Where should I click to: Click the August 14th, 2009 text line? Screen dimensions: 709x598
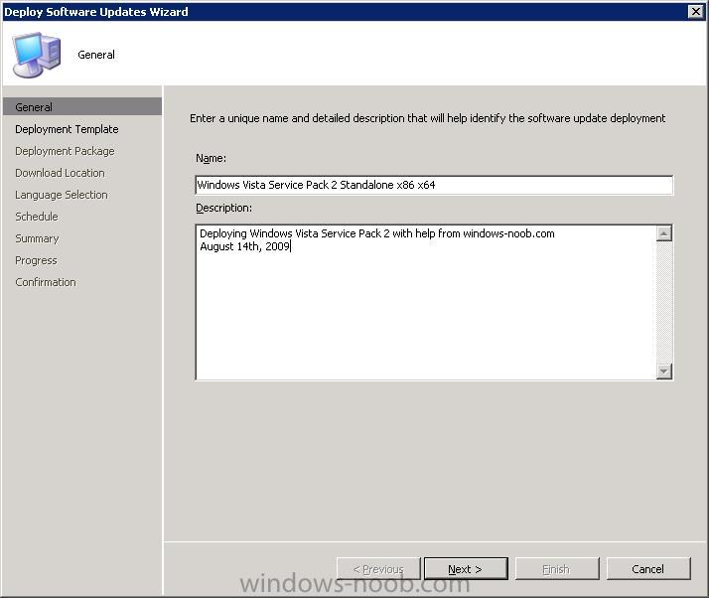tap(244, 246)
